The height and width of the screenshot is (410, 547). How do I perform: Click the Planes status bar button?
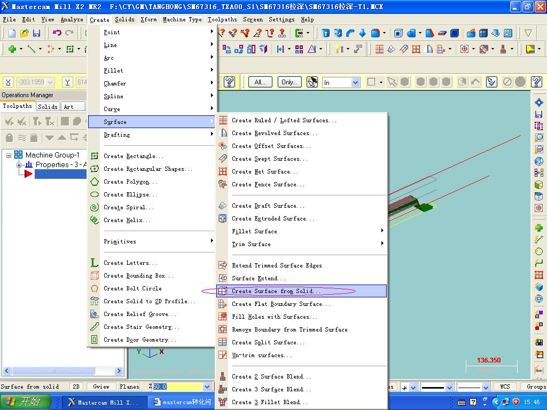(x=129, y=387)
